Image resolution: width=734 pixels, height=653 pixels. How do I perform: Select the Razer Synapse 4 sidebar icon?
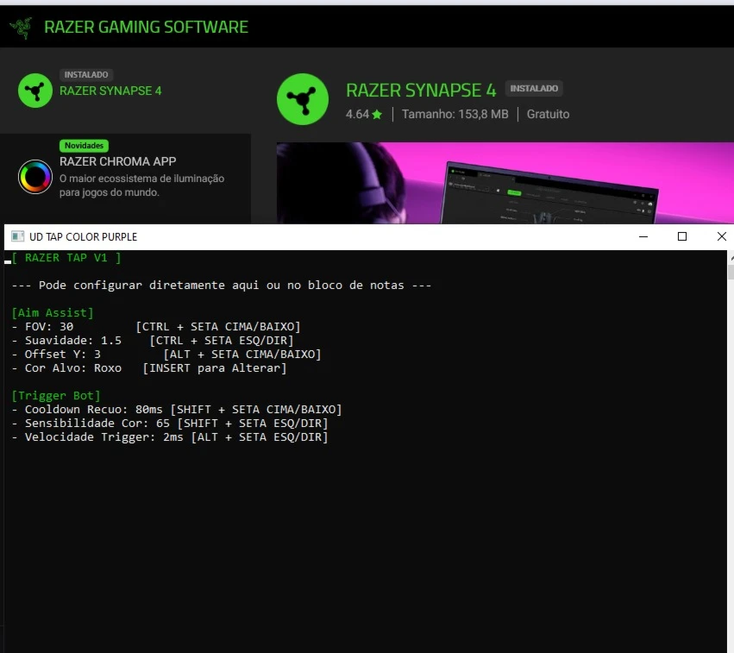(x=35, y=91)
